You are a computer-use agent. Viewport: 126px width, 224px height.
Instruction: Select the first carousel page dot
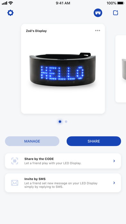tap(60, 122)
